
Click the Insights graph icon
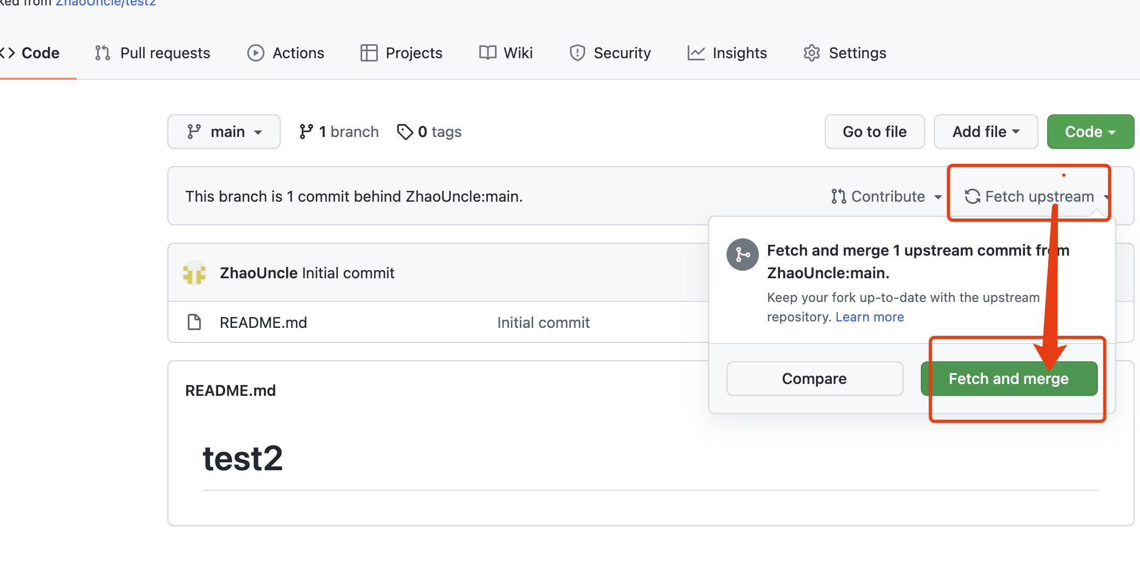[x=696, y=53]
